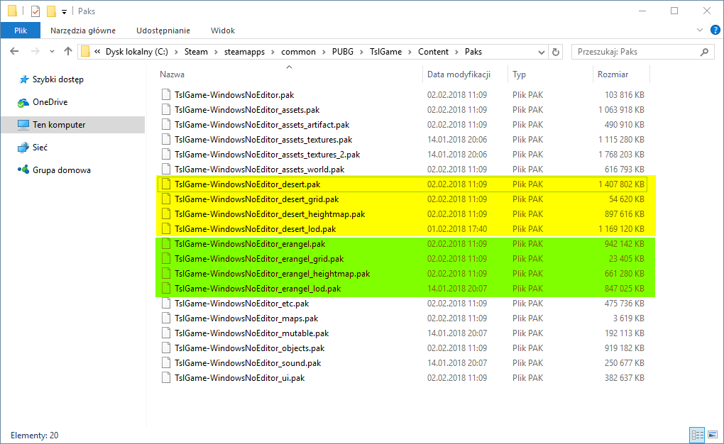The image size is (724, 444).
Task: Open the Narzędzia główne tab
Action: pyautogui.click(x=83, y=30)
